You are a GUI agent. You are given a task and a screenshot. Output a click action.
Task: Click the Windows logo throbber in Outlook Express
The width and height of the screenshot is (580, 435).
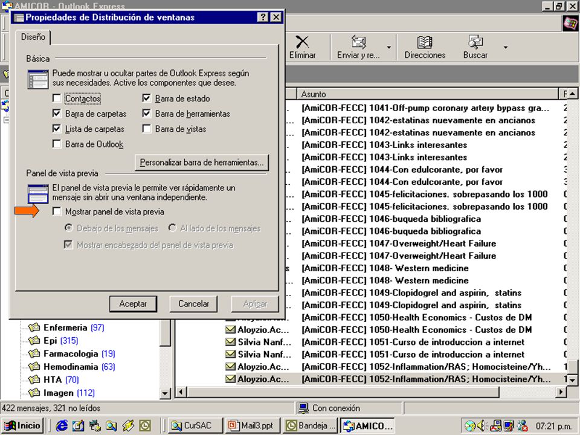coord(570,24)
